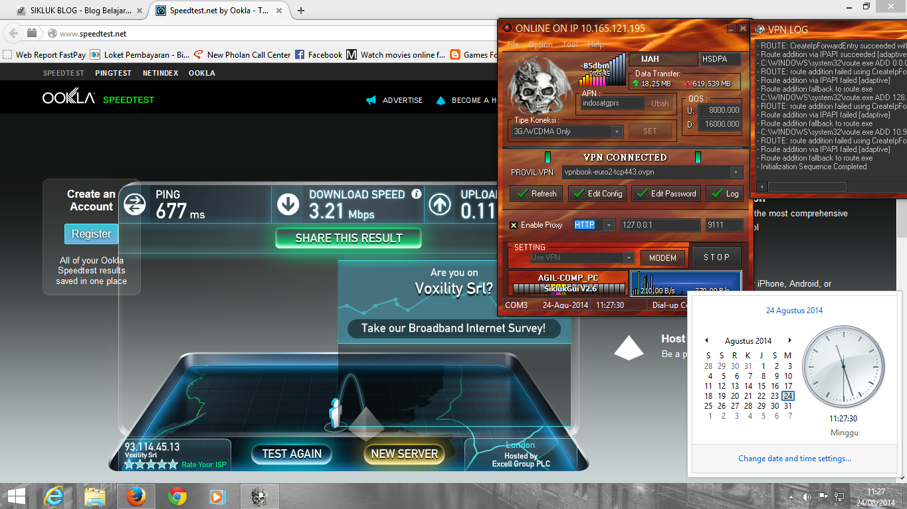Open Watch movies online bookmark
907x509 pixels.
[396, 55]
